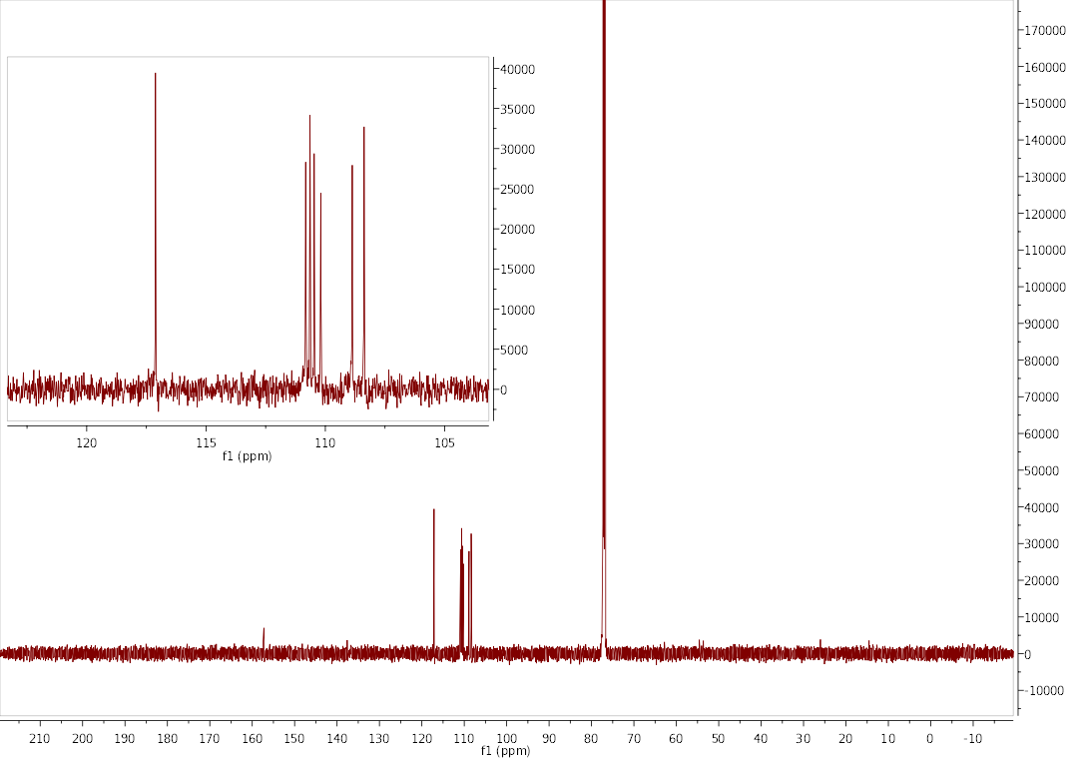Image resolution: width=1086 pixels, height=758 pixels.
Task: Click the -10 tick label on main x-axis
Action: tap(972, 739)
